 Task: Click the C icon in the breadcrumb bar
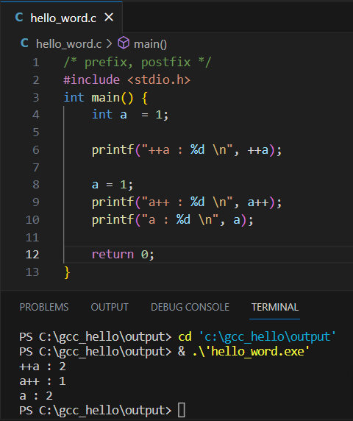pyautogui.click(x=24, y=43)
